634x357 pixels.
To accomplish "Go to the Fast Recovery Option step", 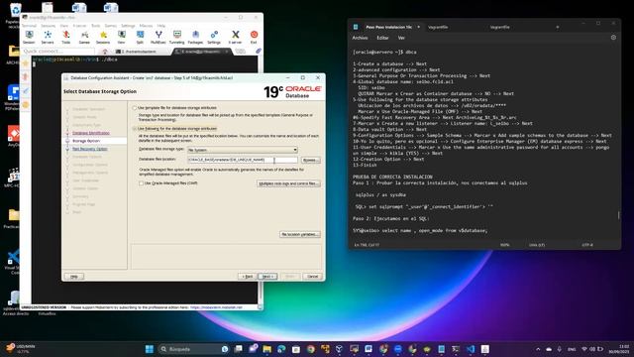I will tap(90, 149).
